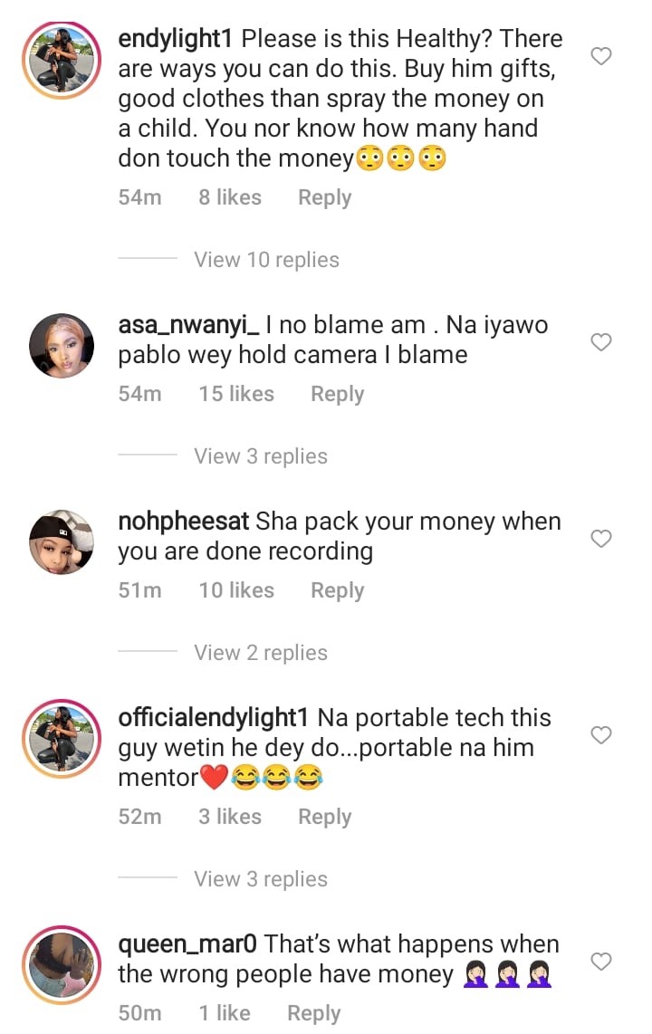Open asa_nwanyi_ profile avatar

tap(62, 346)
